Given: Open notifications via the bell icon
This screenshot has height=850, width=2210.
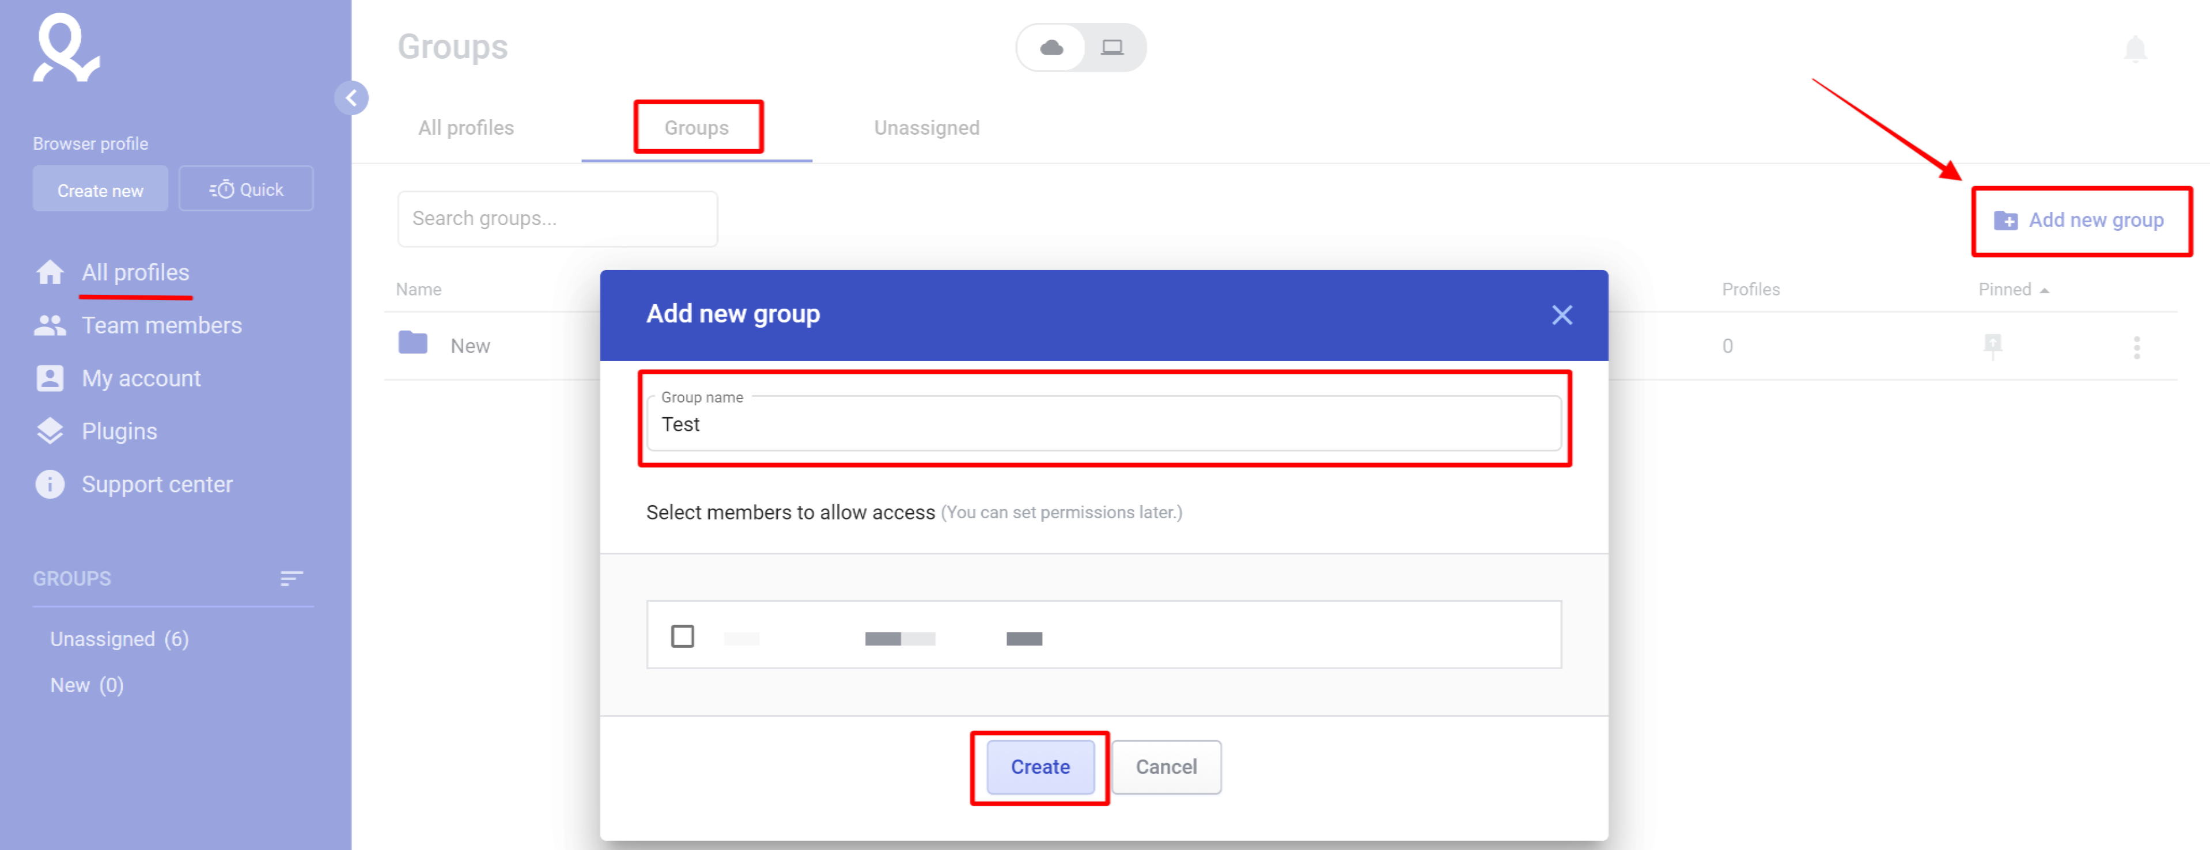Looking at the screenshot, I should [2135, 49].
